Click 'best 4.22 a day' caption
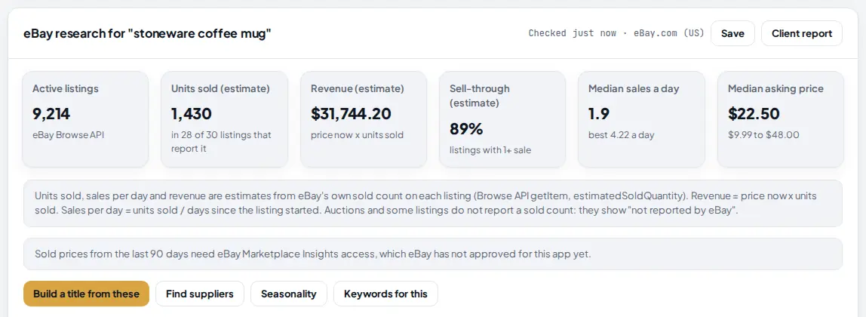 tap(622, 135)
